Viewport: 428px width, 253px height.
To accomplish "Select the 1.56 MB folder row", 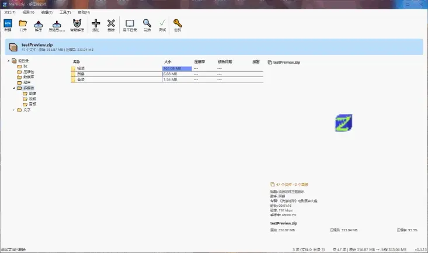I will pos(167,79).
